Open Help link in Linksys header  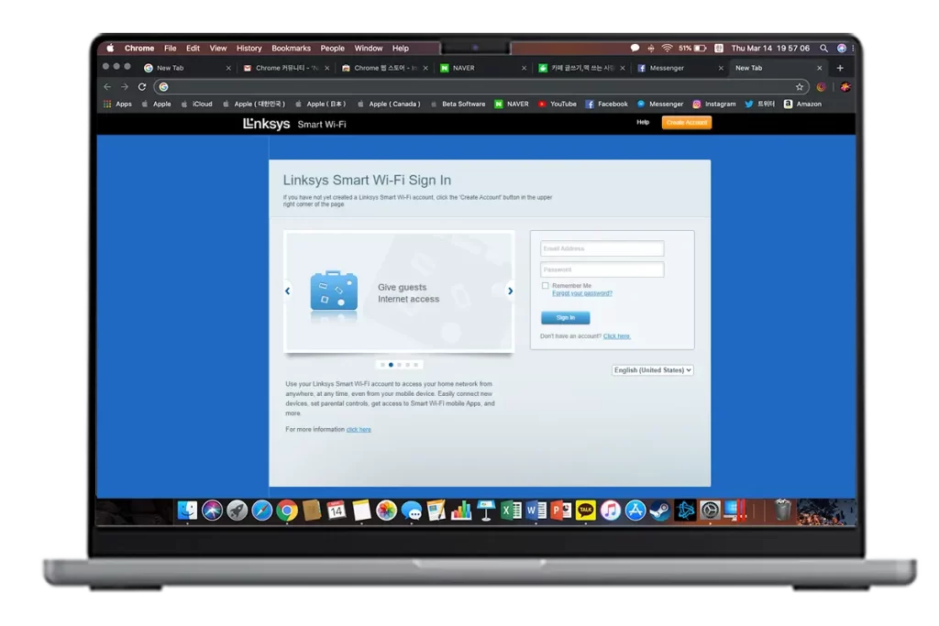(643, 122)
